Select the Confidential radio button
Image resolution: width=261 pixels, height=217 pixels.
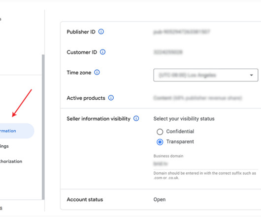point(160,132)
